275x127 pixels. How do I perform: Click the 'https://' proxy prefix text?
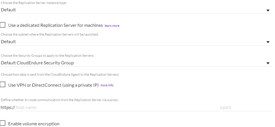(8, 108)
